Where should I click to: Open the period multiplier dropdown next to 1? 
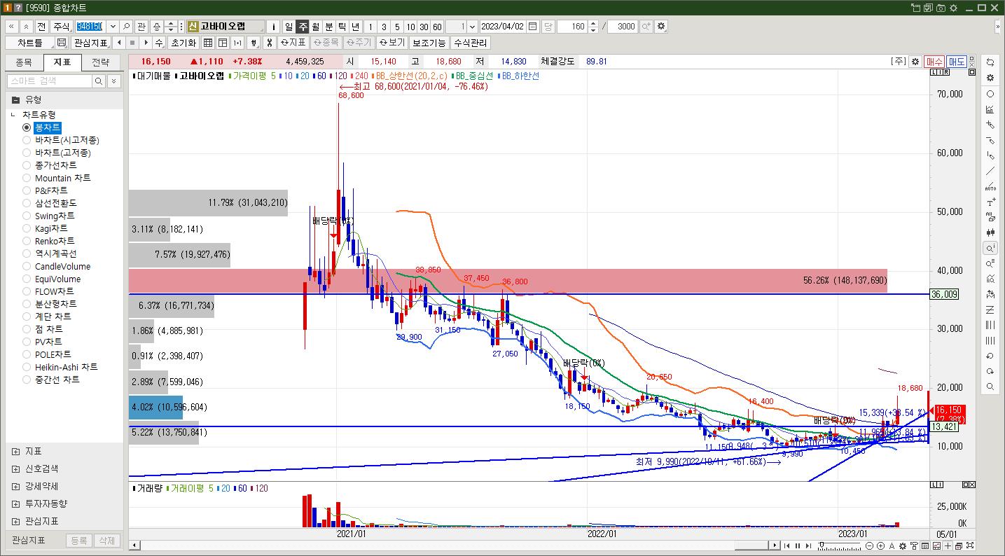coord(472,27)
